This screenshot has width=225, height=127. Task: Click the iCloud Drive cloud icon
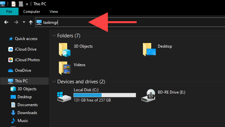11,49
